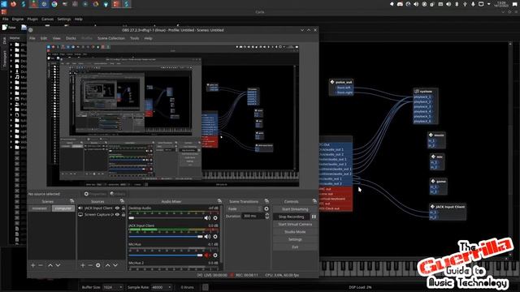
Task: Move source down in Sources list
Action: coord(115,265)
